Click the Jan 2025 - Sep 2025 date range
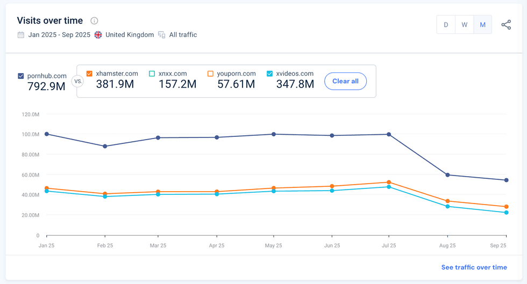The height and width of the screenshot is (284, 527). click(x=59, y=35)
